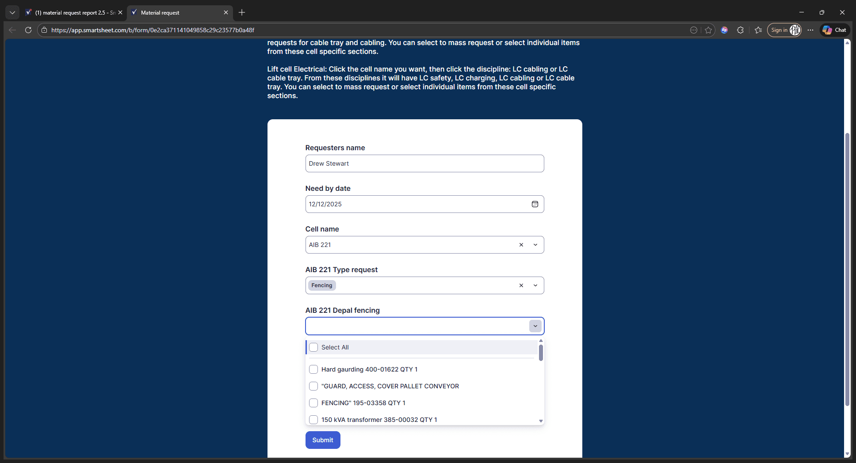Click the dropdown options list scrollbar
Image resolution: width=856 pixels, height=463 pixels.
(x=541, y=353)
